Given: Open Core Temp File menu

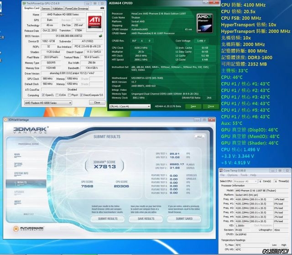Looking at the screenshot, I should [222, 175].
